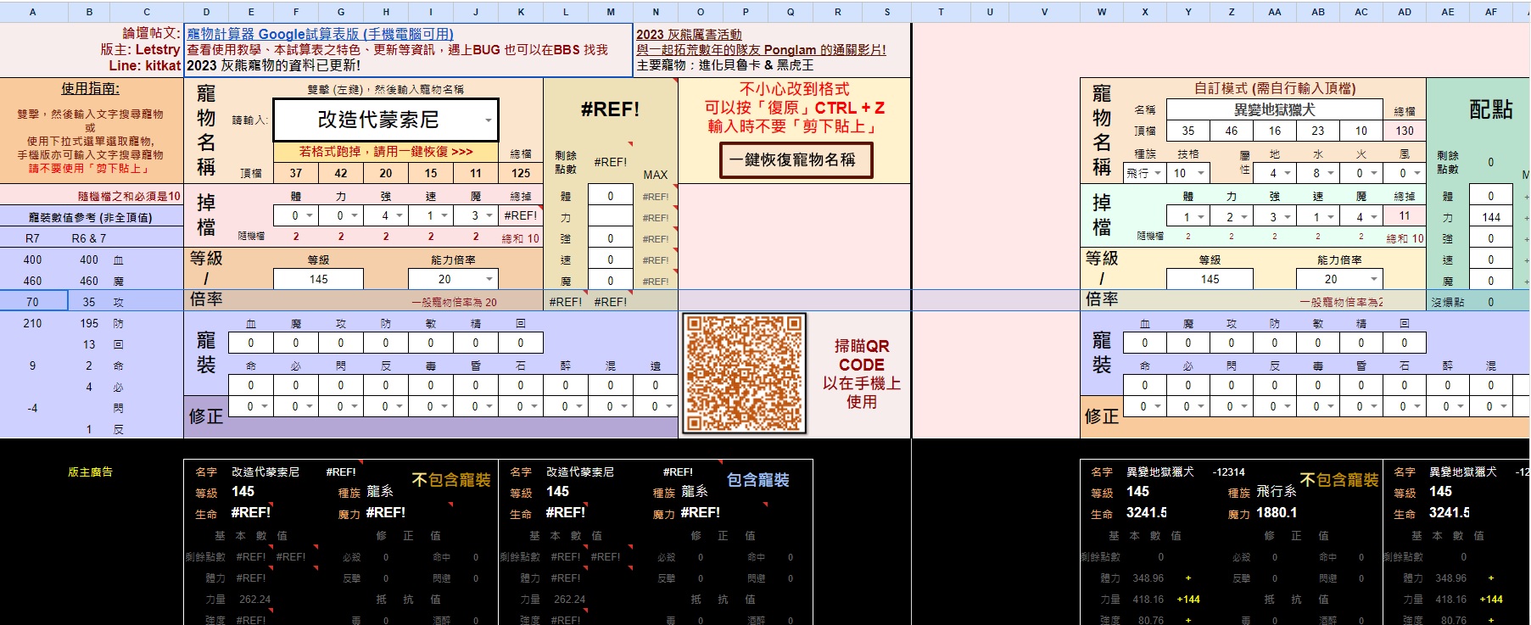Viewport: 1531px width, 625px height.
Task: Select column T header
Action: pyautogui.click(x=941, y=12)
